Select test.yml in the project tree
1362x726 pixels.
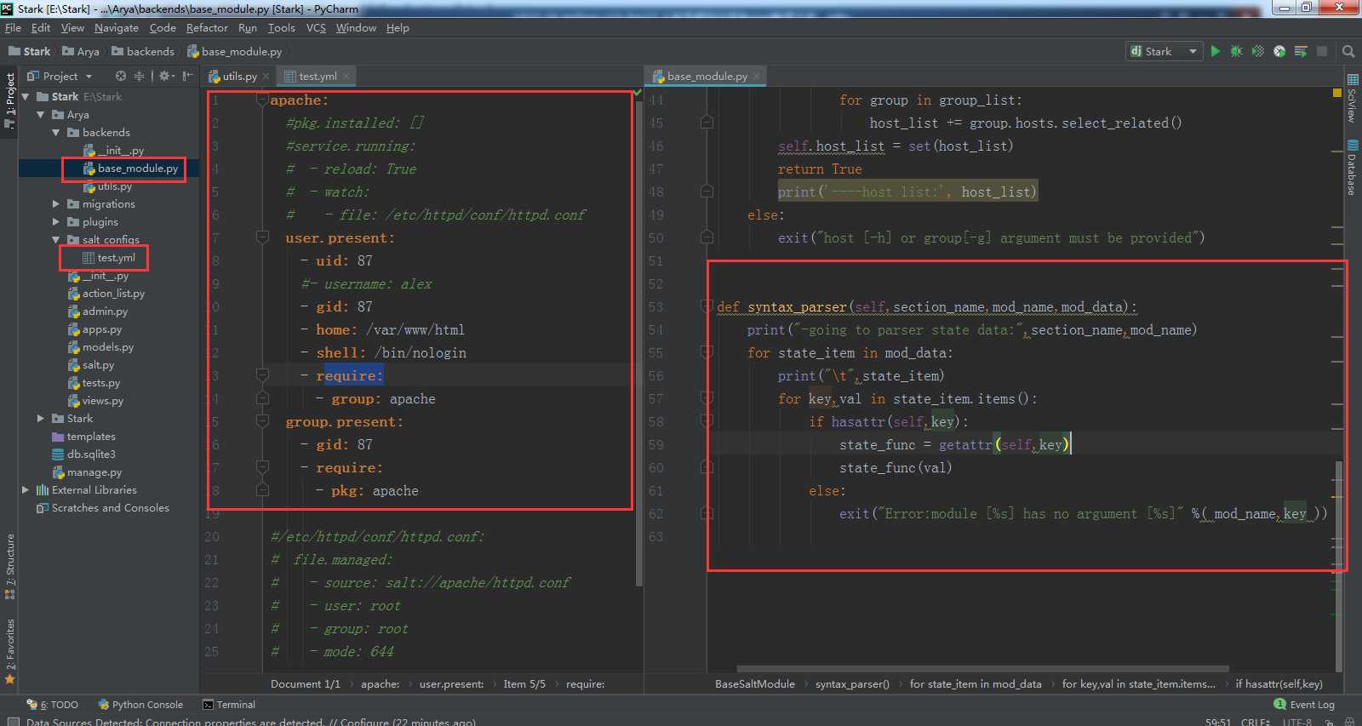108,257
